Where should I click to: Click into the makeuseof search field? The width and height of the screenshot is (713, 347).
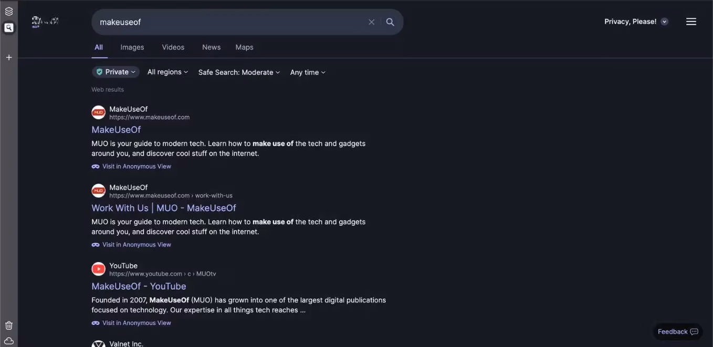[x=226, y=22]
